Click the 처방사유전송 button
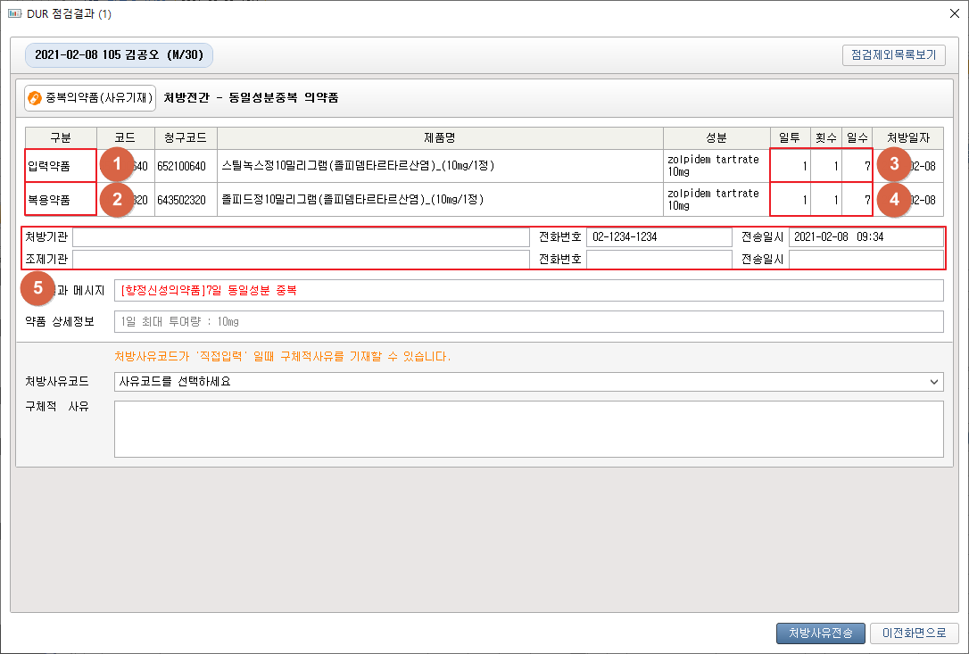The height and width of the screenshot is (654, 969). point(820,633)
